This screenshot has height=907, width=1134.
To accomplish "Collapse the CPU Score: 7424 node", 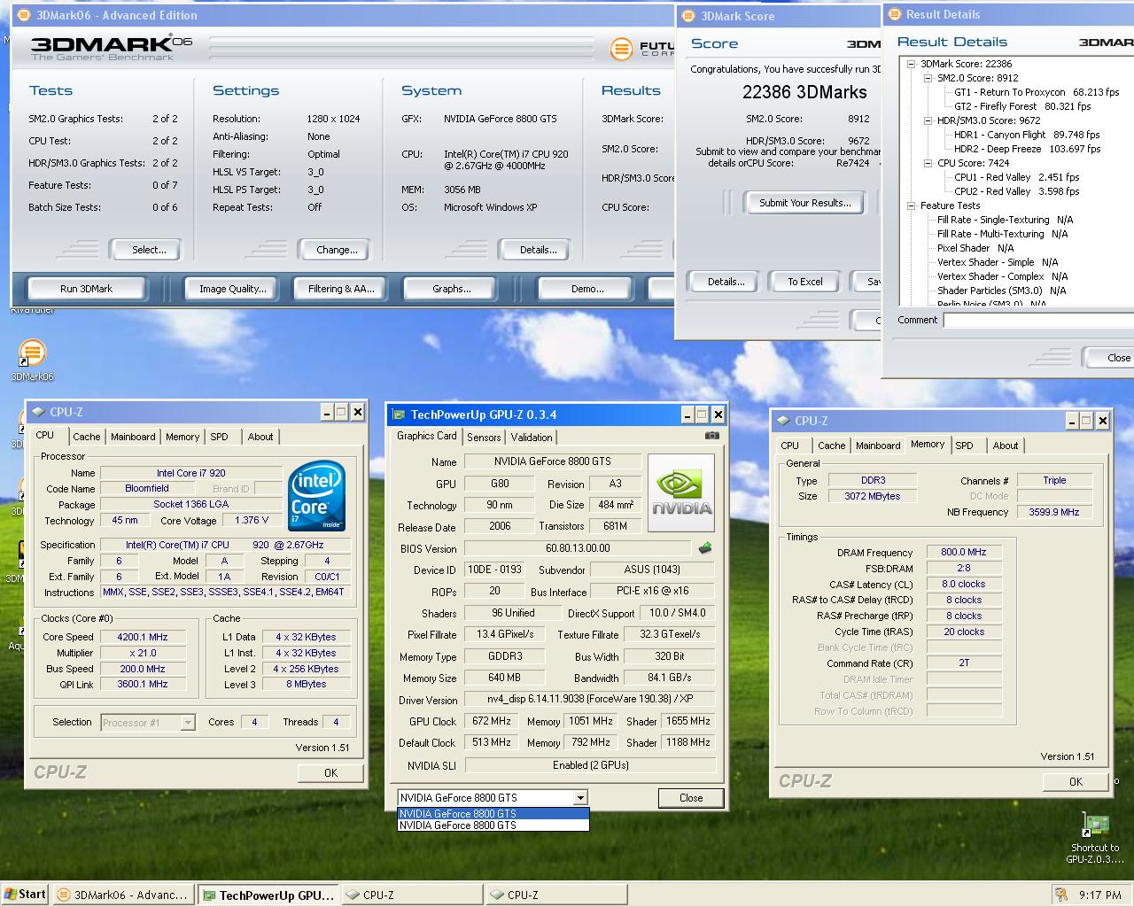I will pos(928,163).
